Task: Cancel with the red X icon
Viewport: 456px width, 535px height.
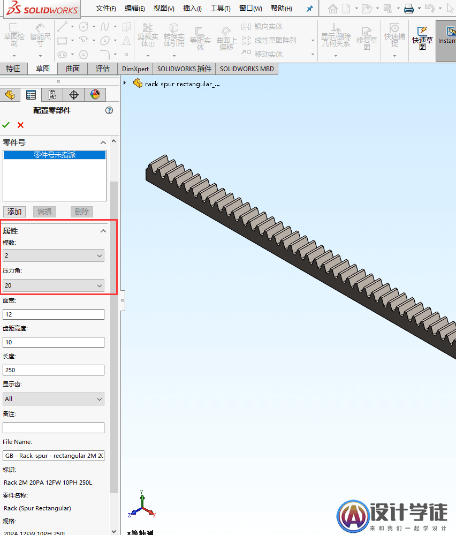Action: tap(20, 125)
